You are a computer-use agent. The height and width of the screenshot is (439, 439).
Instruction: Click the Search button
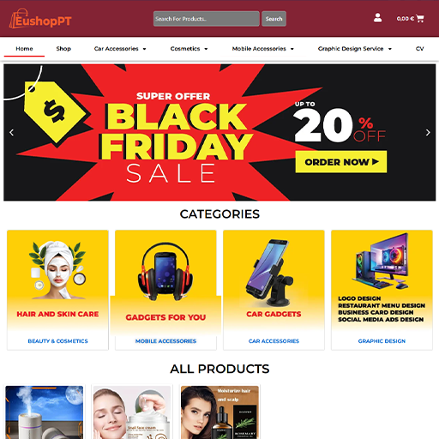point(274,19)
